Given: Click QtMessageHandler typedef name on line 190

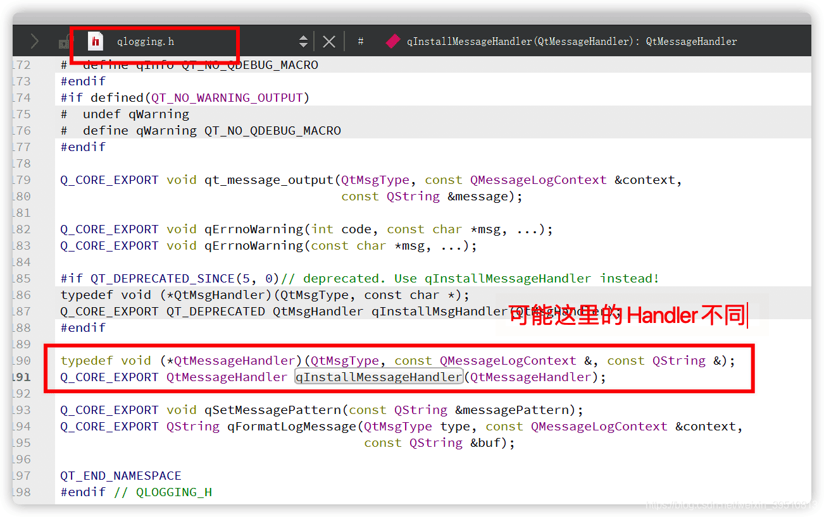Looking at the screenshot, I should (x=235, y=361).
